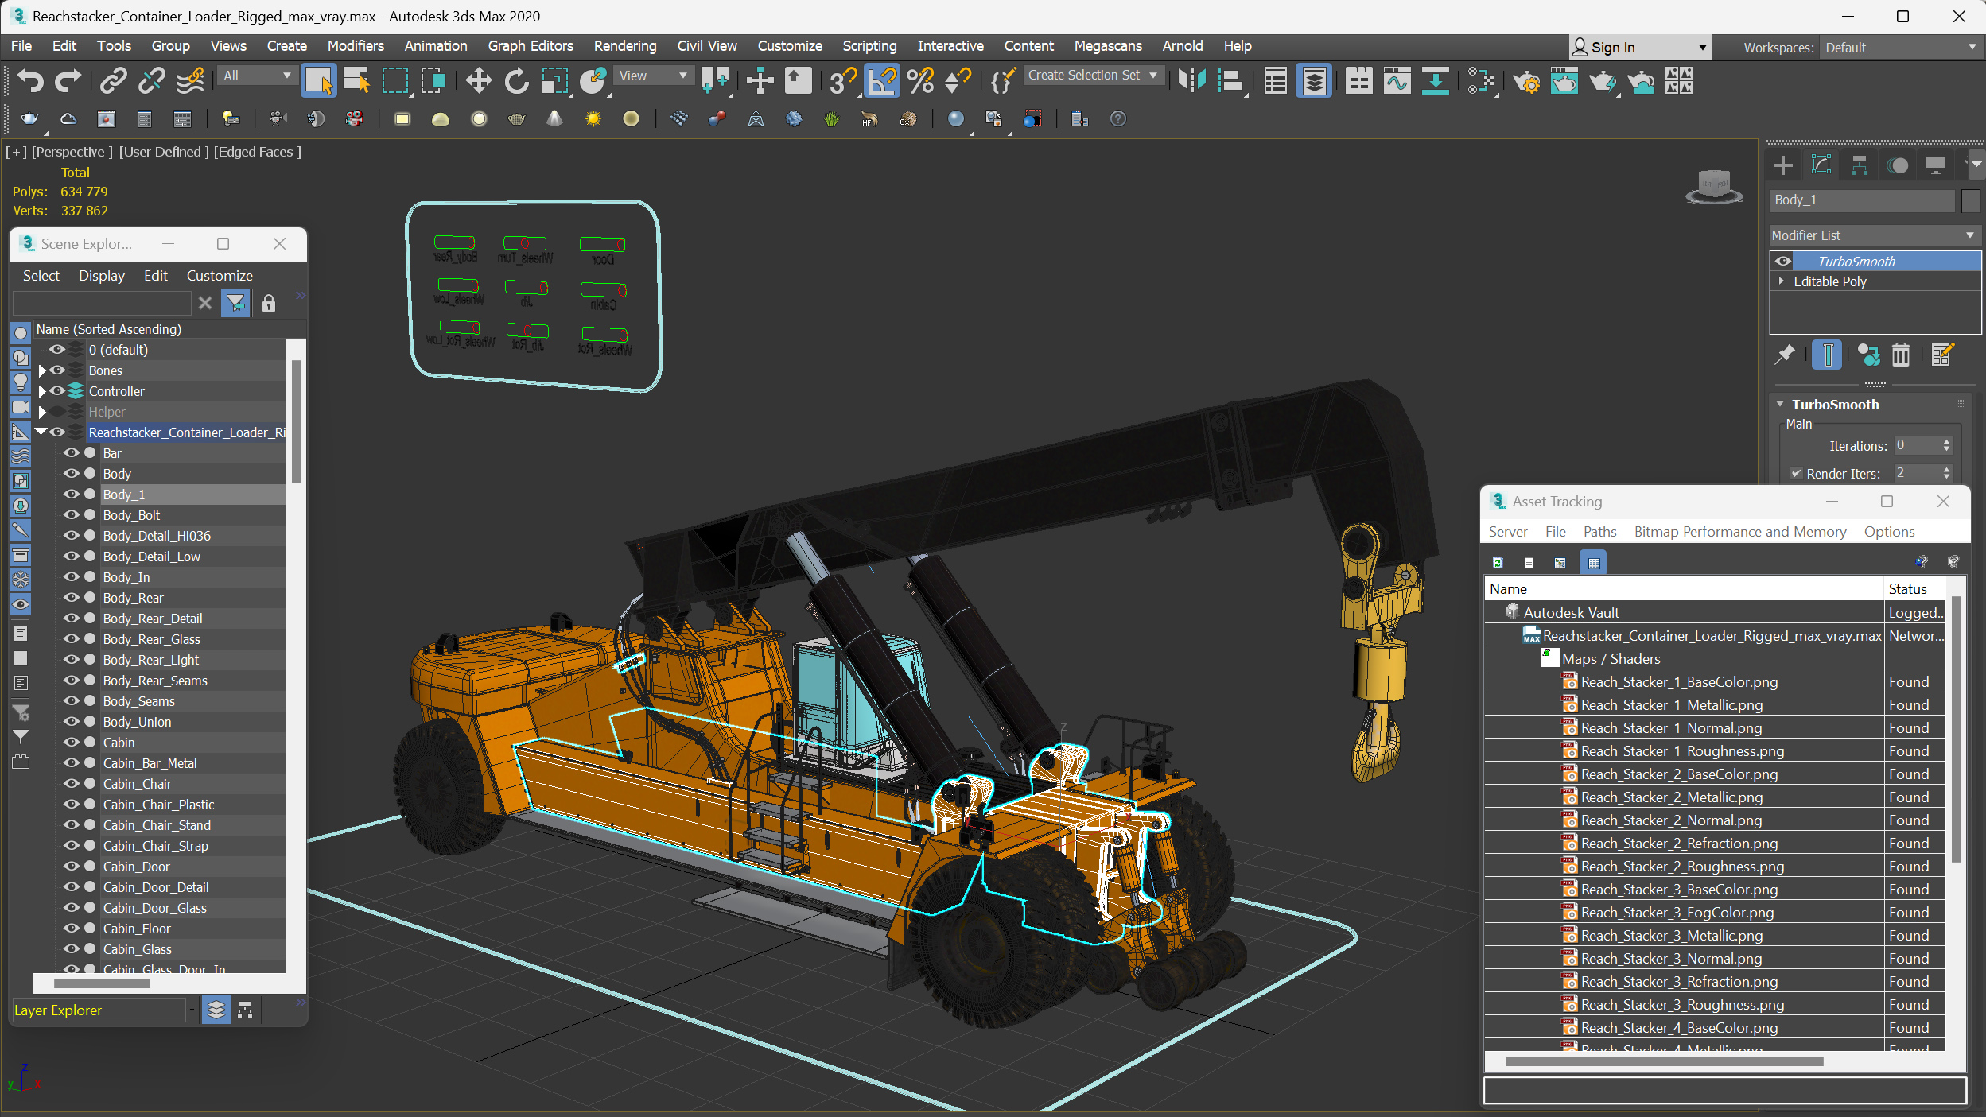Open Select by Name list tool
Screen dimensions: 1986x1117
[x=356, y=80]
